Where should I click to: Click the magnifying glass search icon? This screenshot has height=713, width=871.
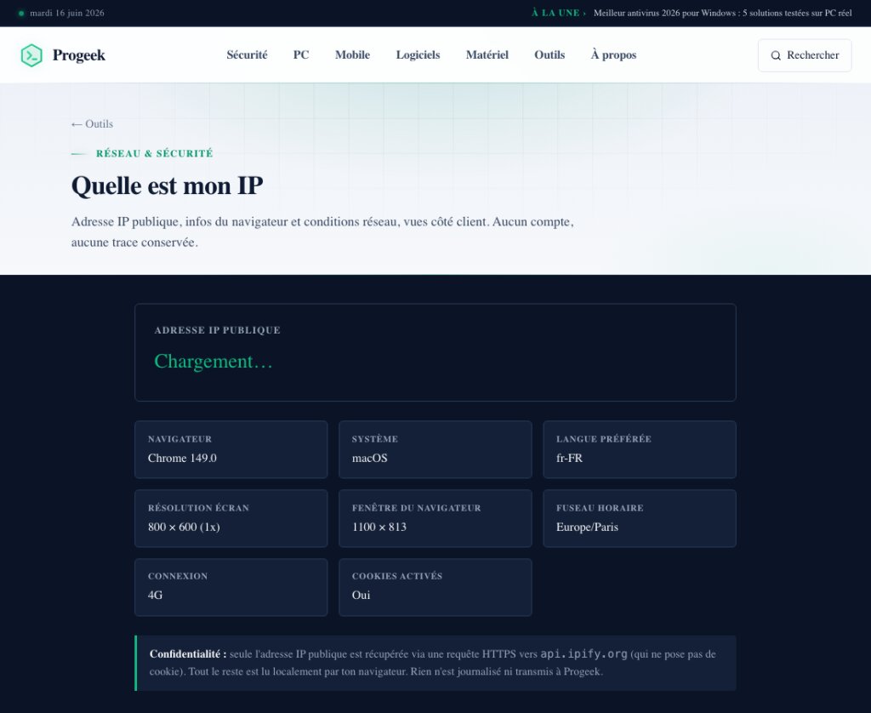pos(776,55)
